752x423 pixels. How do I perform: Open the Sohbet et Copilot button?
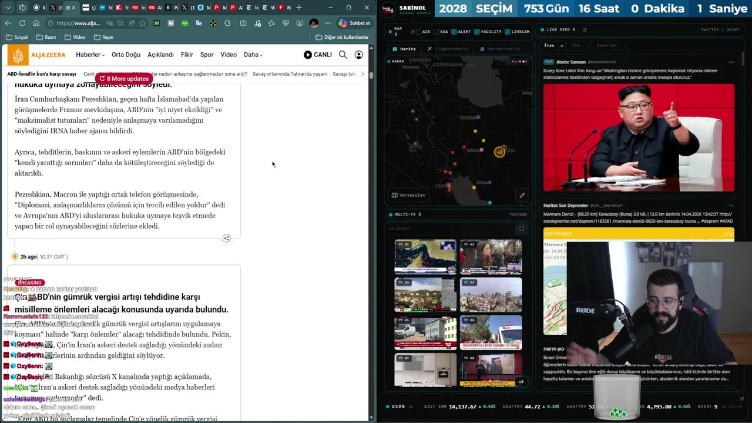(355, 23)
